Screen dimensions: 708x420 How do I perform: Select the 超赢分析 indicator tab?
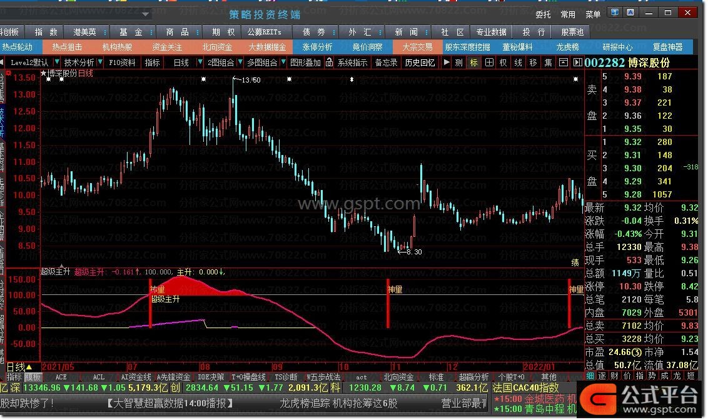coord(473,377)
